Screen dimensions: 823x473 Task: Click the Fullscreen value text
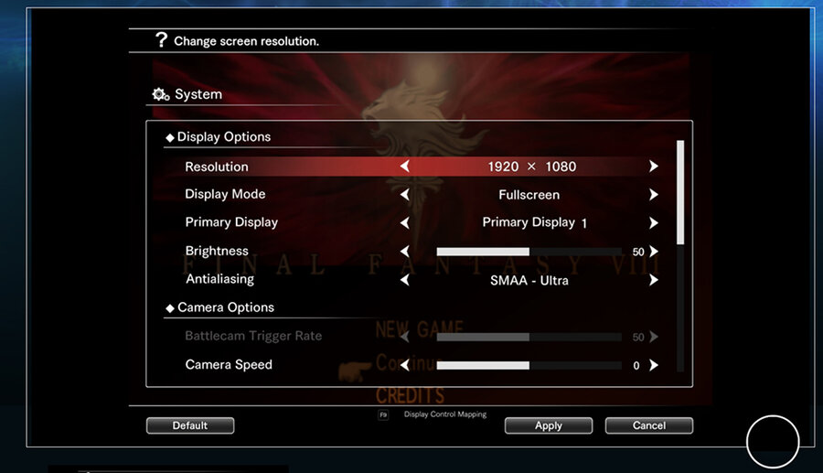[x=529, y=195]
